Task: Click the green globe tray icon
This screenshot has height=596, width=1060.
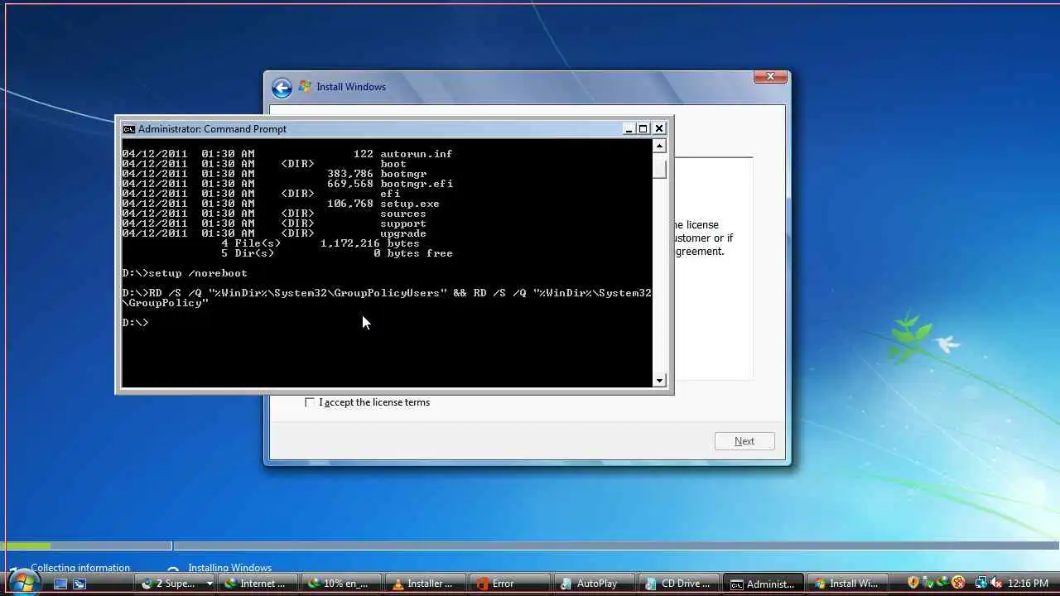Action: 943,583
